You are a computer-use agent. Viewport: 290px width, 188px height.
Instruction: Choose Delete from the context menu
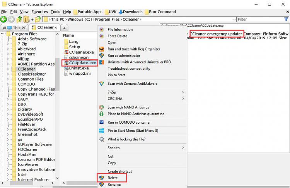coord(113,178)
